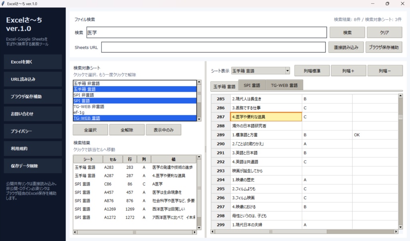Open the シート表示 dropdown
This screenshot has height=241, width=410.
point(287,71)
